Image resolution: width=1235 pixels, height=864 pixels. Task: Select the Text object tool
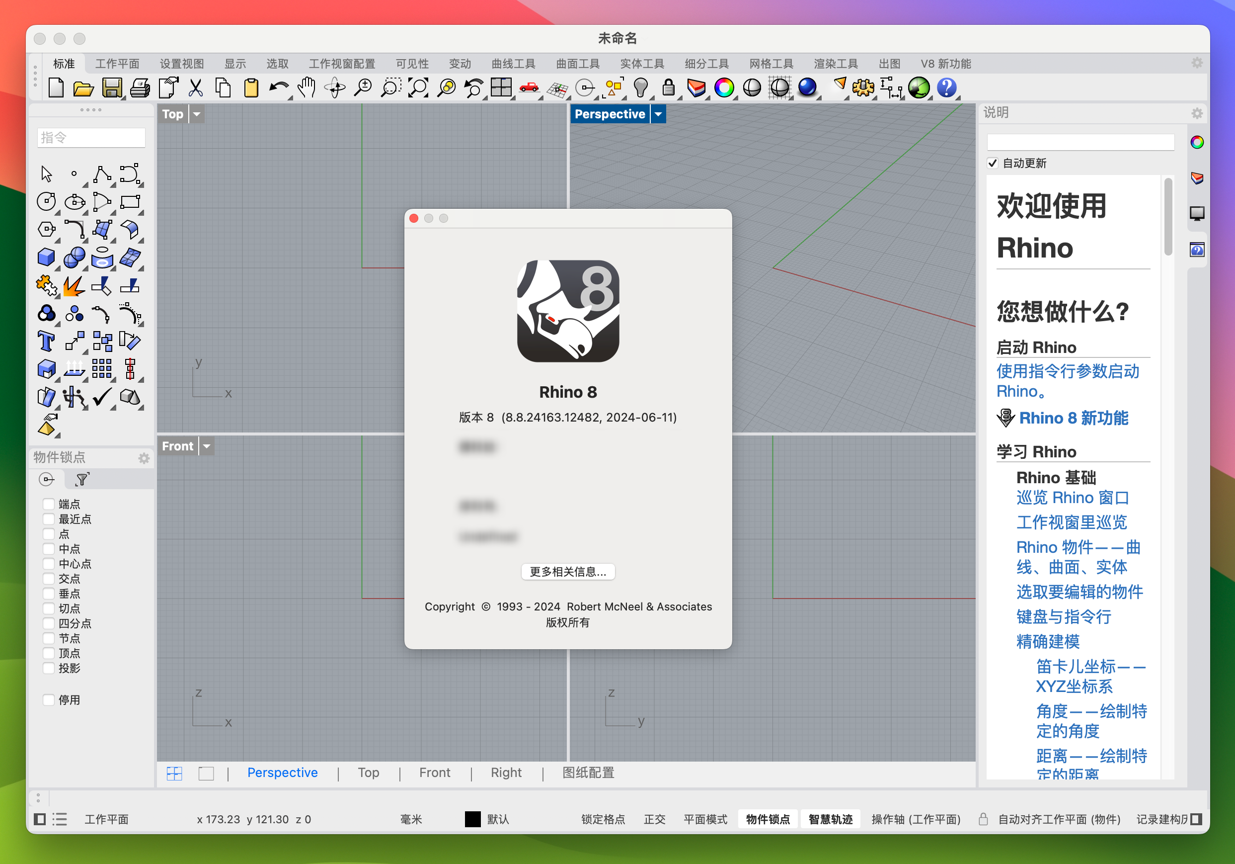pyautogui.click(x=46, y=342)
